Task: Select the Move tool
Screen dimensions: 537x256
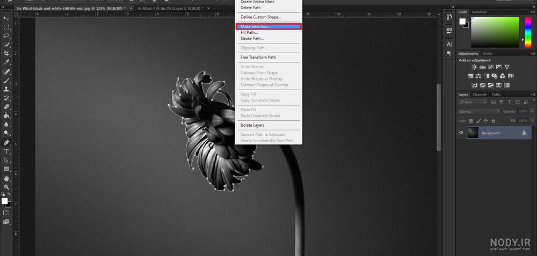Action: [x=6, y=18]
